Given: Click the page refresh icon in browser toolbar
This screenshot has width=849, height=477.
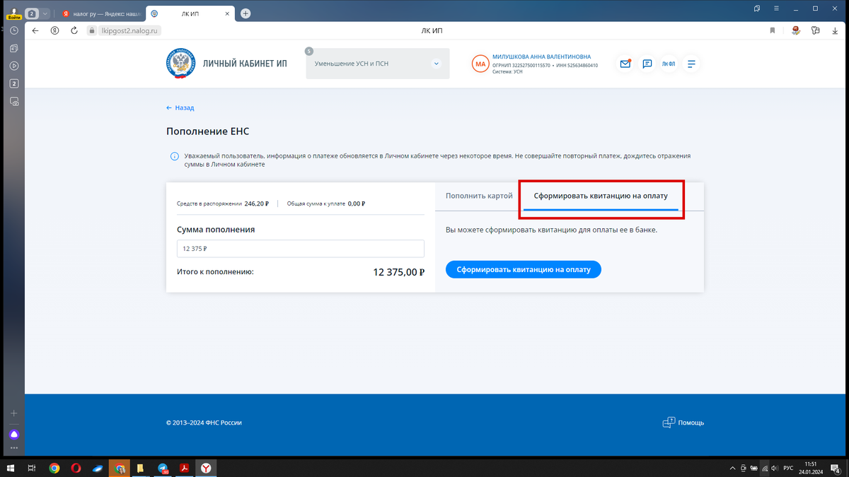Looking at the screenshot, I should point(74,30).
